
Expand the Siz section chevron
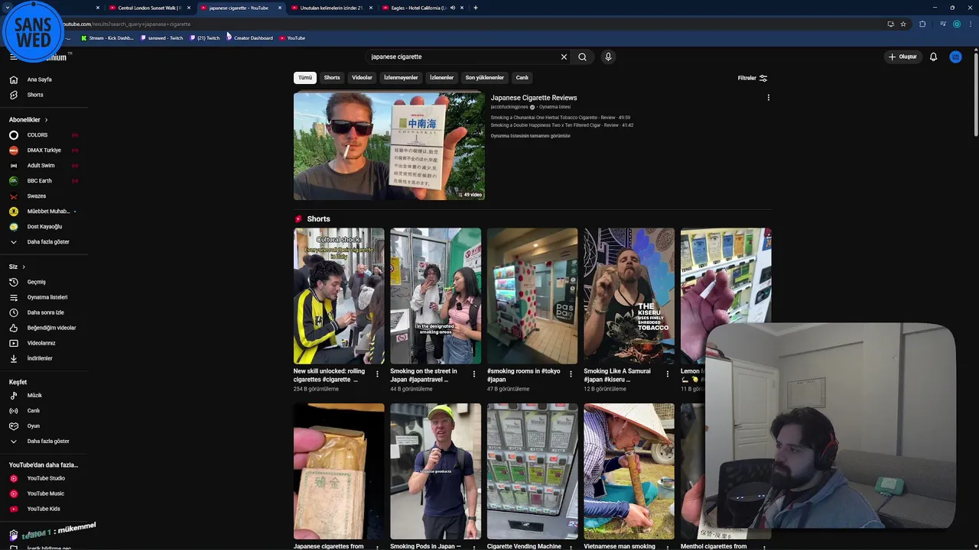coord(24,267)
